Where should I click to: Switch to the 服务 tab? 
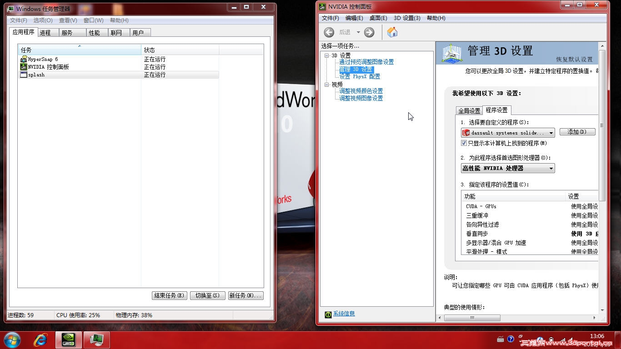pos(71,33)
